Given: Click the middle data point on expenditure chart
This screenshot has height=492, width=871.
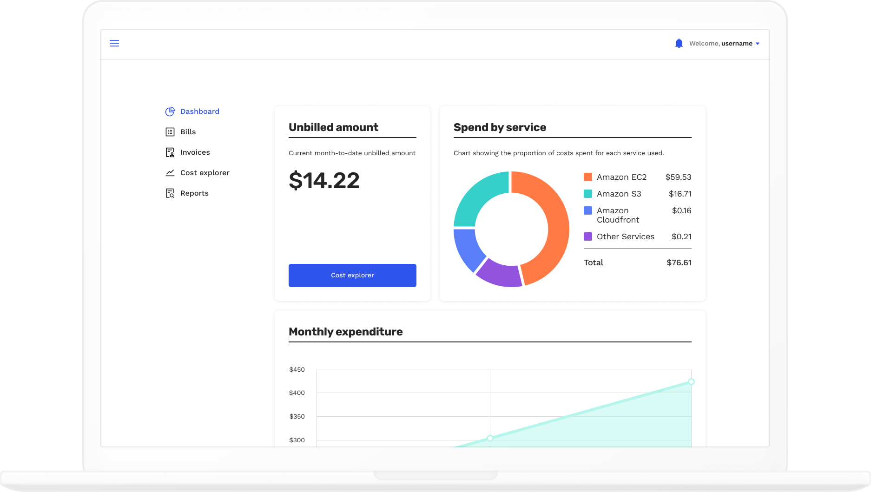Looking at the screenshot, I should (490, 438).
